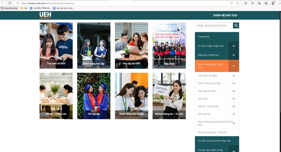Click the read aloud icon in address bar
The width and height of the screenshot is (281, 152).
click(x=232, y=3)
